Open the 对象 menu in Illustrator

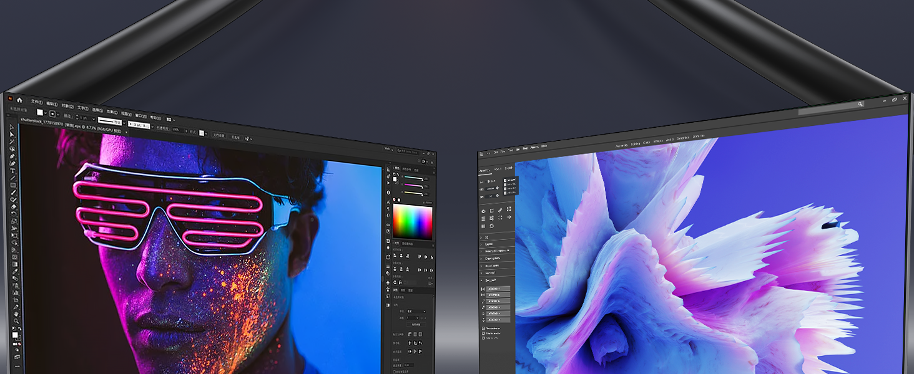(67, 106)
